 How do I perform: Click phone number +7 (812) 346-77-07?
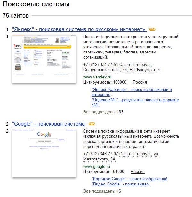tap(100, 154)
